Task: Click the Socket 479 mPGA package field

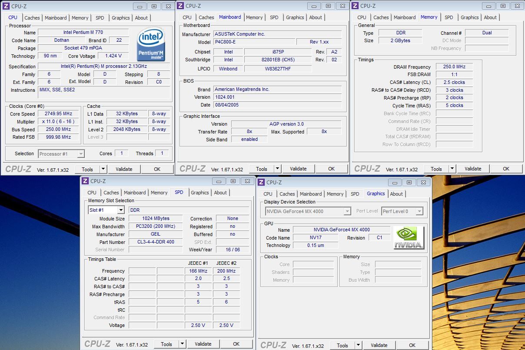Action: click(x=83, y=48)
